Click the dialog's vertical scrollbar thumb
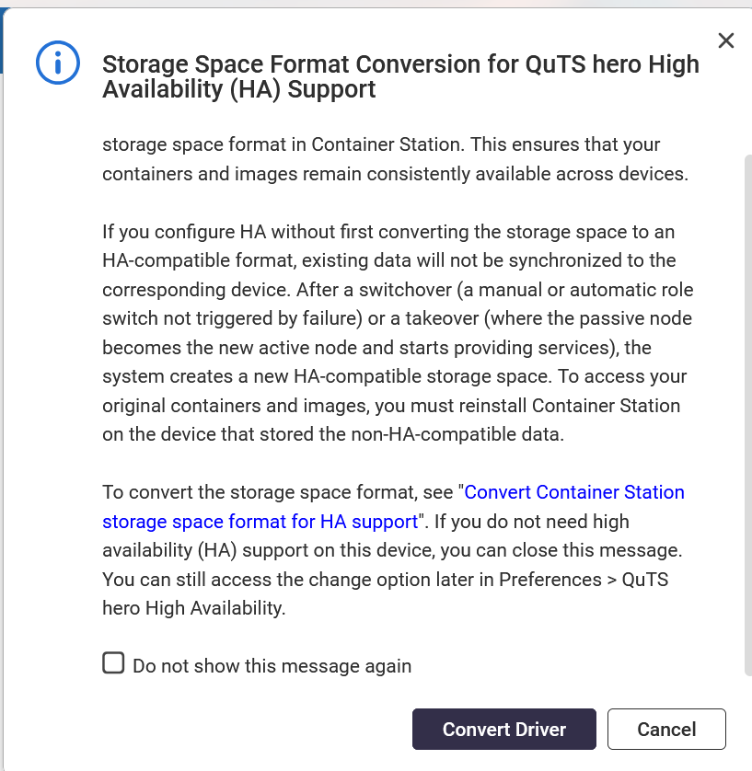The height and width of the screenshot is (771, 752). click(x=746, y=414)
